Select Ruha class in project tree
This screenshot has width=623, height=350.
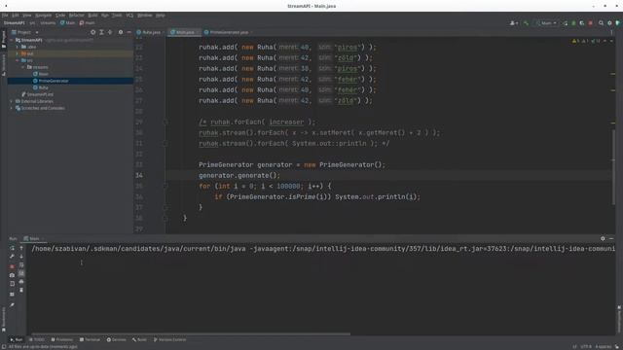point(41,87)
